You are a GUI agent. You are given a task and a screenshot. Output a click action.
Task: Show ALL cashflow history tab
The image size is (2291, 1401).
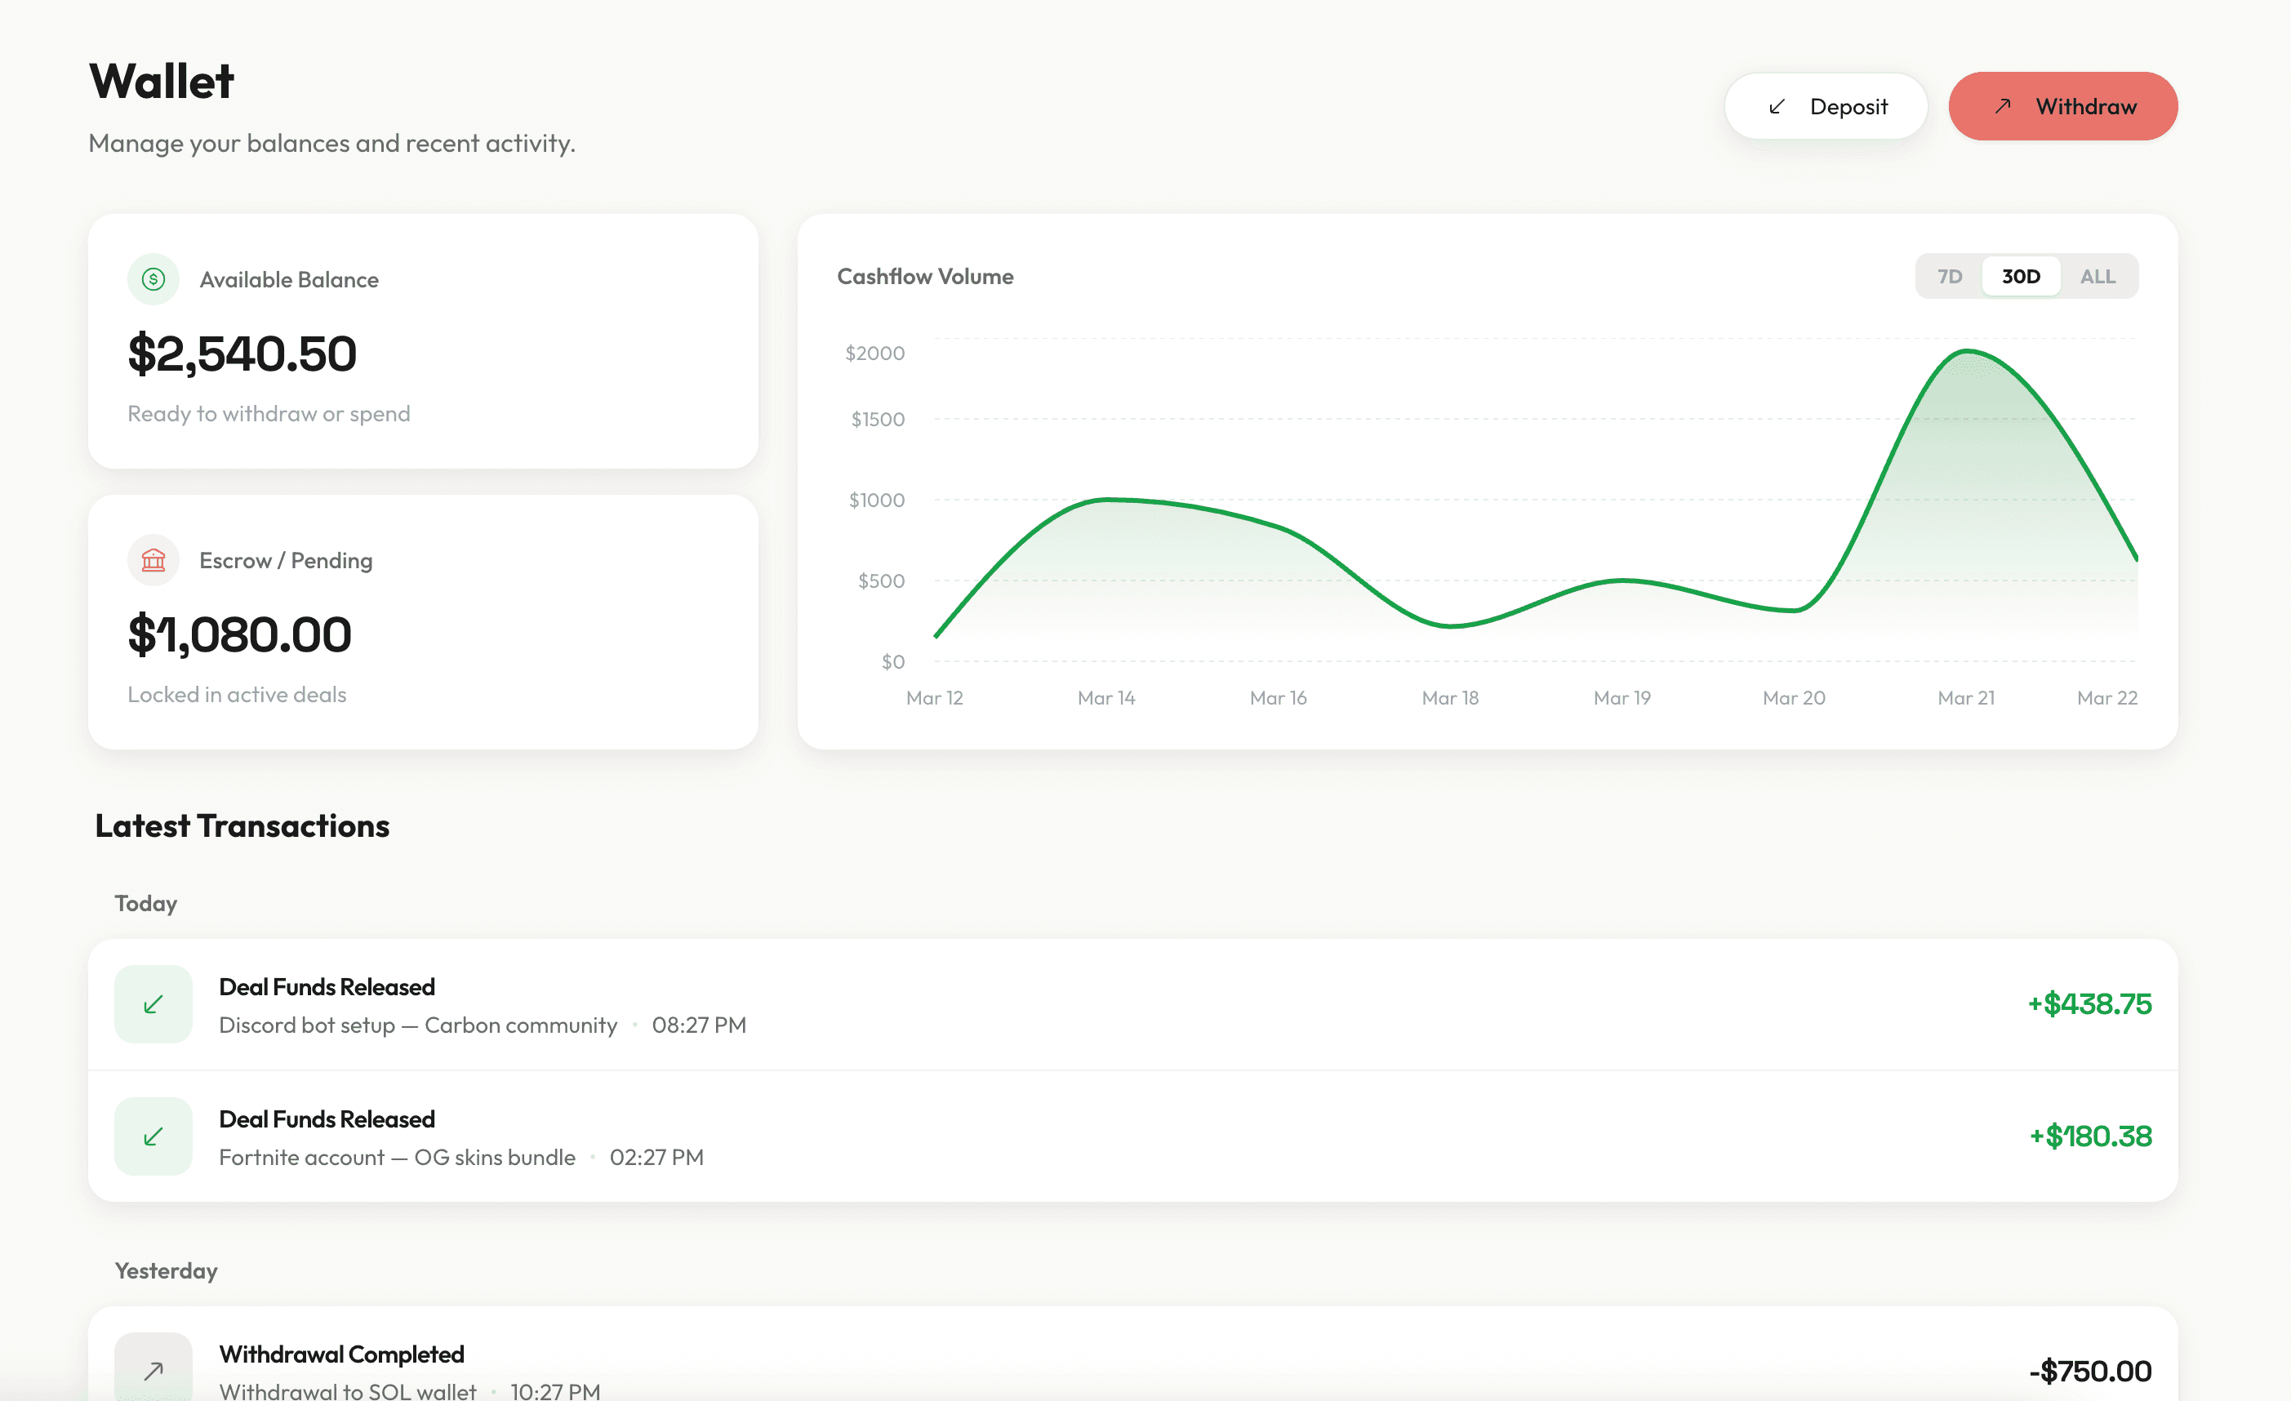2097,276
